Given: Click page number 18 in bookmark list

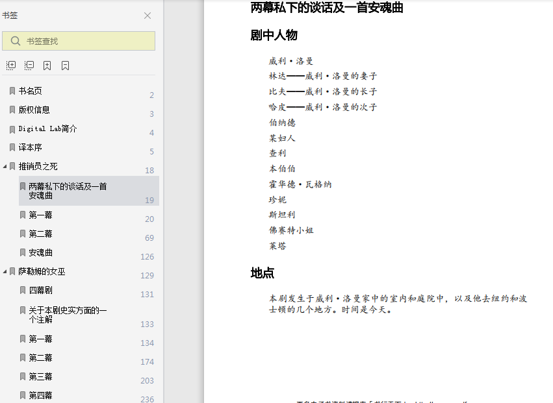Looking at the screenshot, I should click(x=149, y=171).
